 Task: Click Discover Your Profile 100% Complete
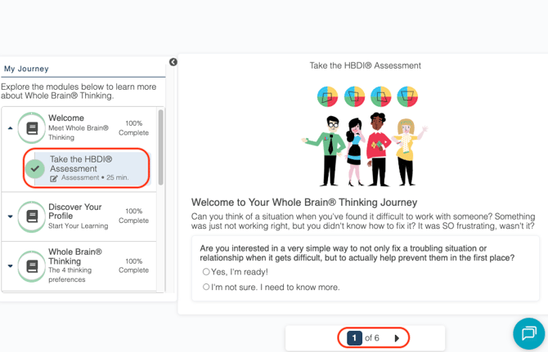coord(133,216)
